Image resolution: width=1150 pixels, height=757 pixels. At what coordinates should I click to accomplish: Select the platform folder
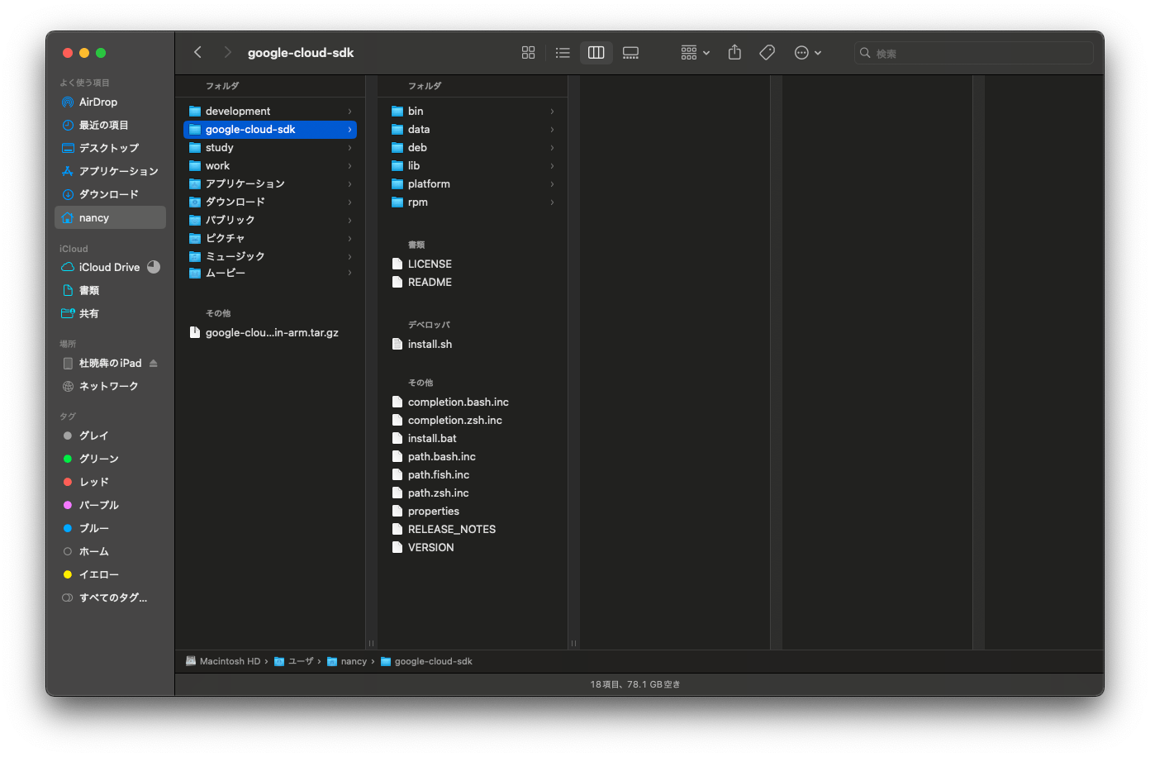[473, 184]
